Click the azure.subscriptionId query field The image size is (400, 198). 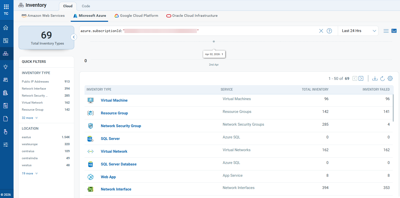[198, 31]
